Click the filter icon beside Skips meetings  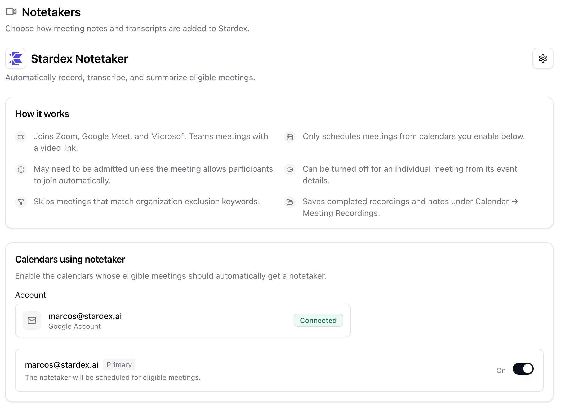(x=21, y=202)
